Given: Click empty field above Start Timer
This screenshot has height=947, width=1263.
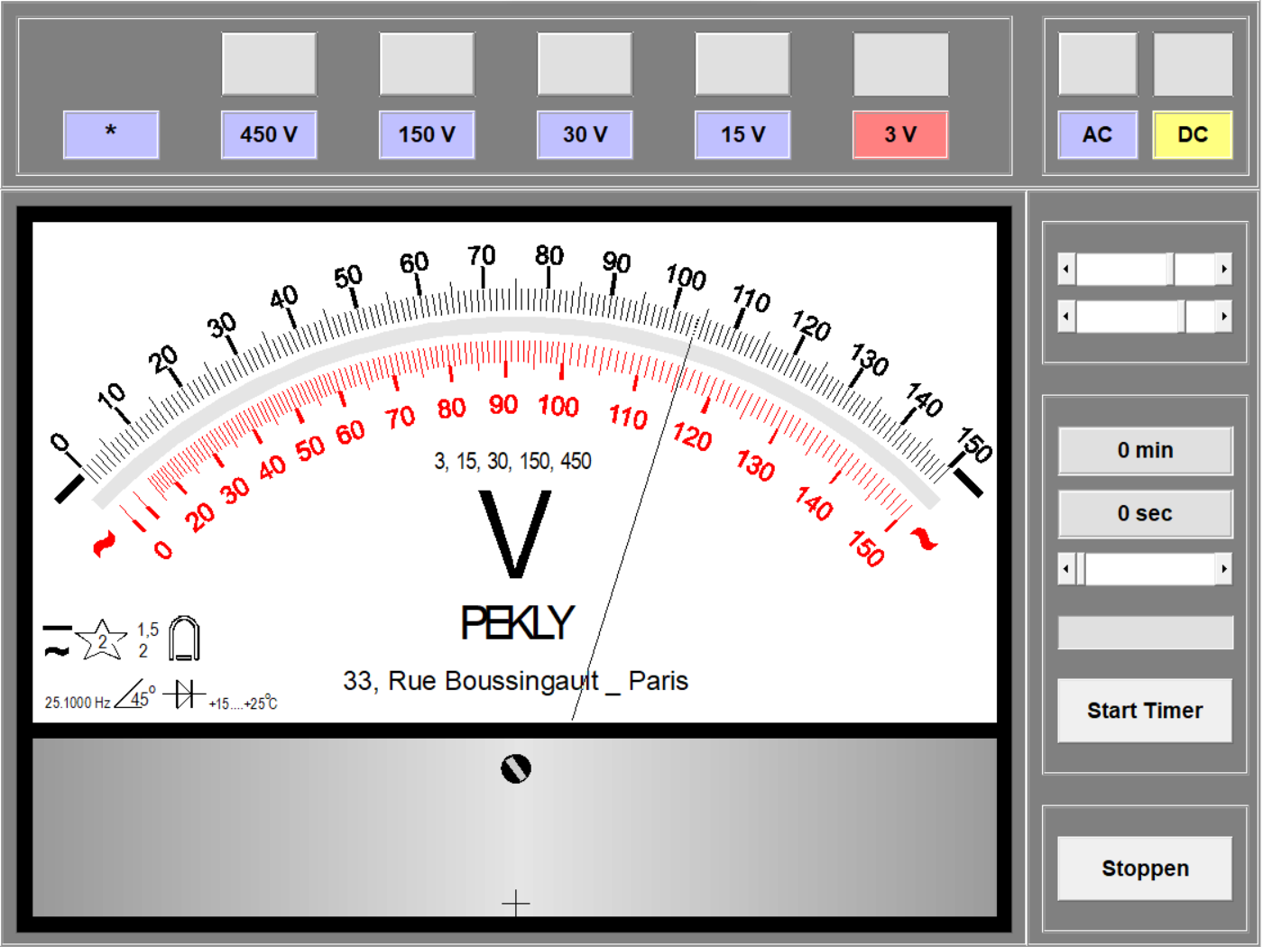Looking at the screenshot, I should click(1145, 632).
